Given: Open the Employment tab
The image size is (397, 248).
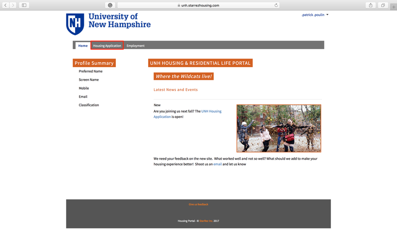Looking at the screenshot, I should tap(135, 46).
